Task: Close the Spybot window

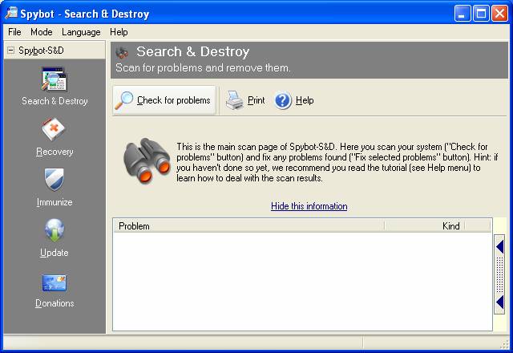Action: pyautogui.click(x=499, y=14)
